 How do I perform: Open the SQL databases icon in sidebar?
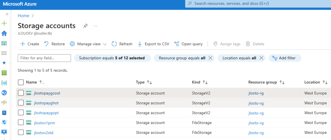point(4,113)
